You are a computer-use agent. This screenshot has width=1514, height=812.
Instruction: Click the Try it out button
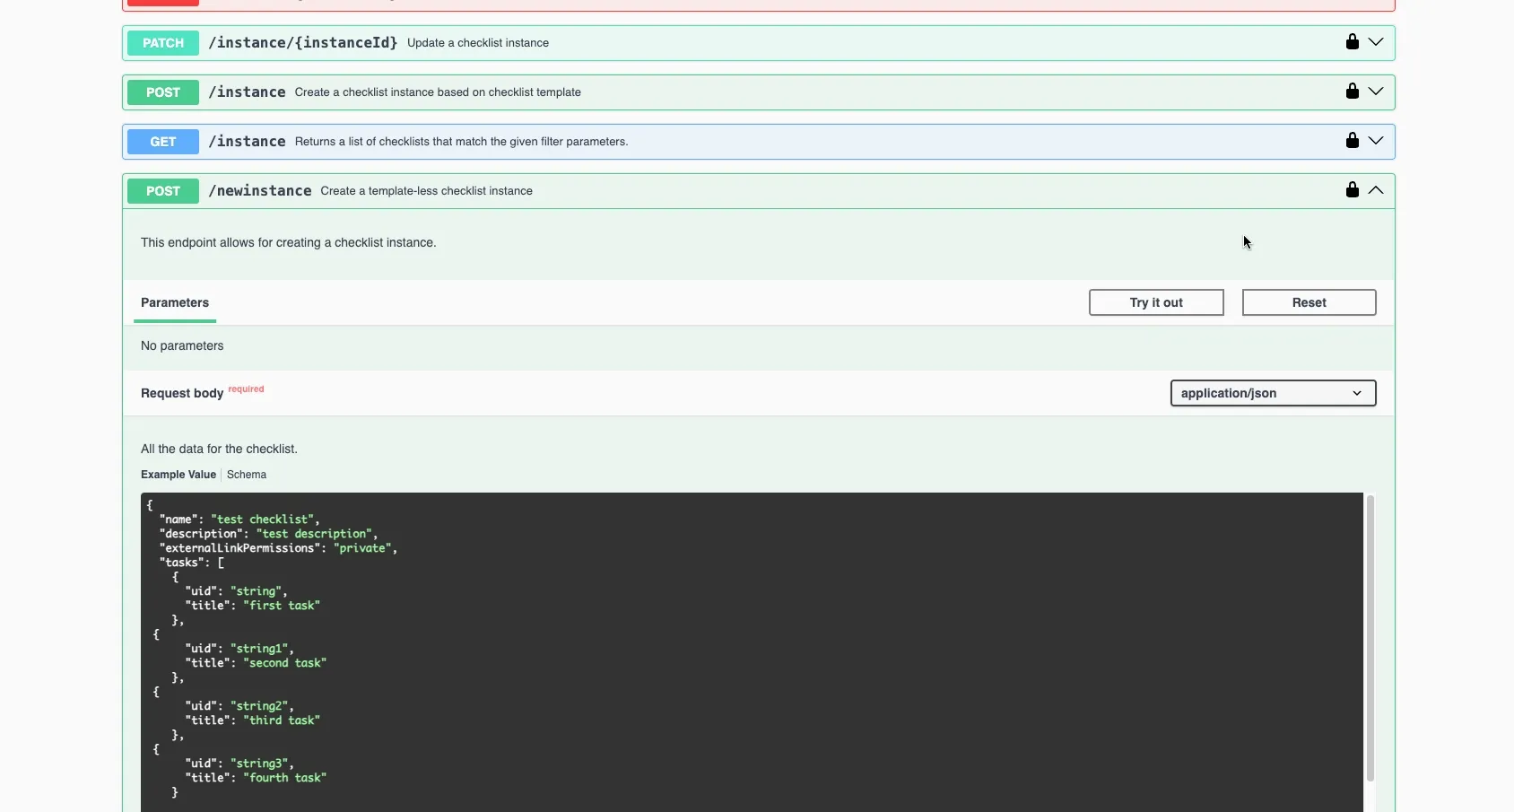point(1156,302)
